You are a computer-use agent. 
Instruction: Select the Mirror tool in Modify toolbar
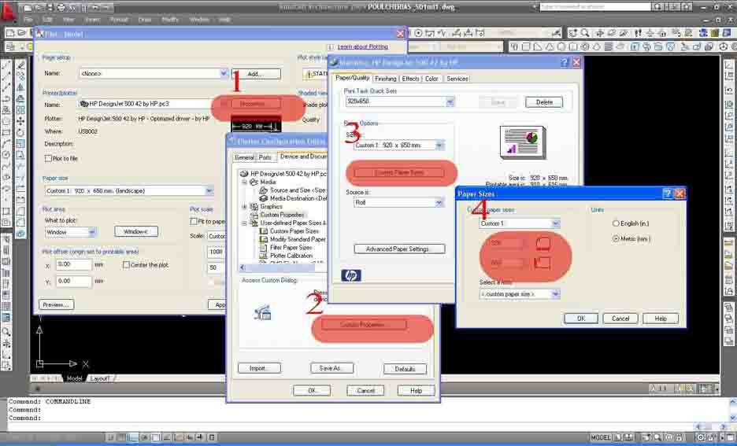(20, 87)
